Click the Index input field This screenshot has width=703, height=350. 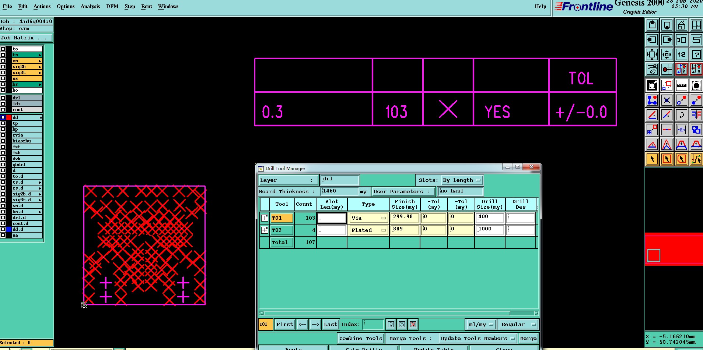(373, 324)
